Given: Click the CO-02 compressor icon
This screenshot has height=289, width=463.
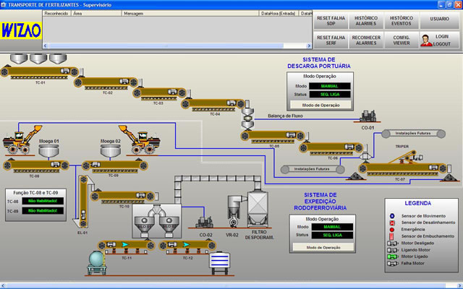Looking at the screenshot, I should click(204, 222).
